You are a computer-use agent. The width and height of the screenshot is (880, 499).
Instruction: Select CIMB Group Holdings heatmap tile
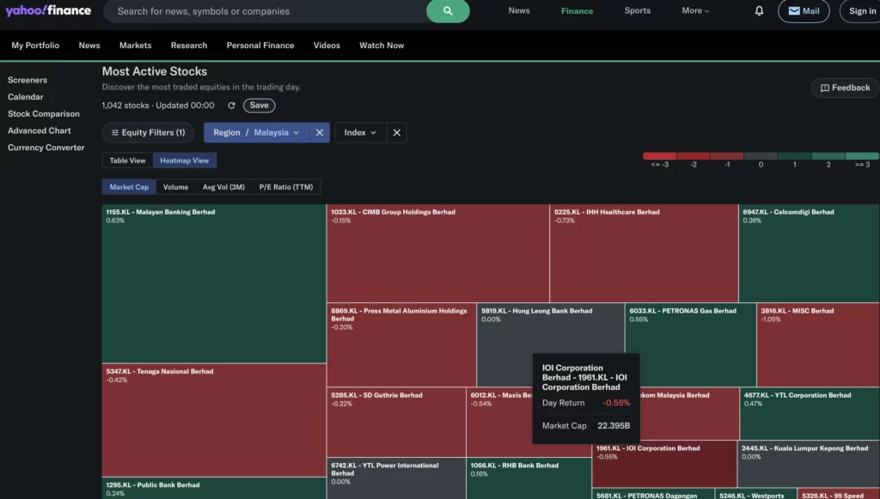(x=437, y=253)
